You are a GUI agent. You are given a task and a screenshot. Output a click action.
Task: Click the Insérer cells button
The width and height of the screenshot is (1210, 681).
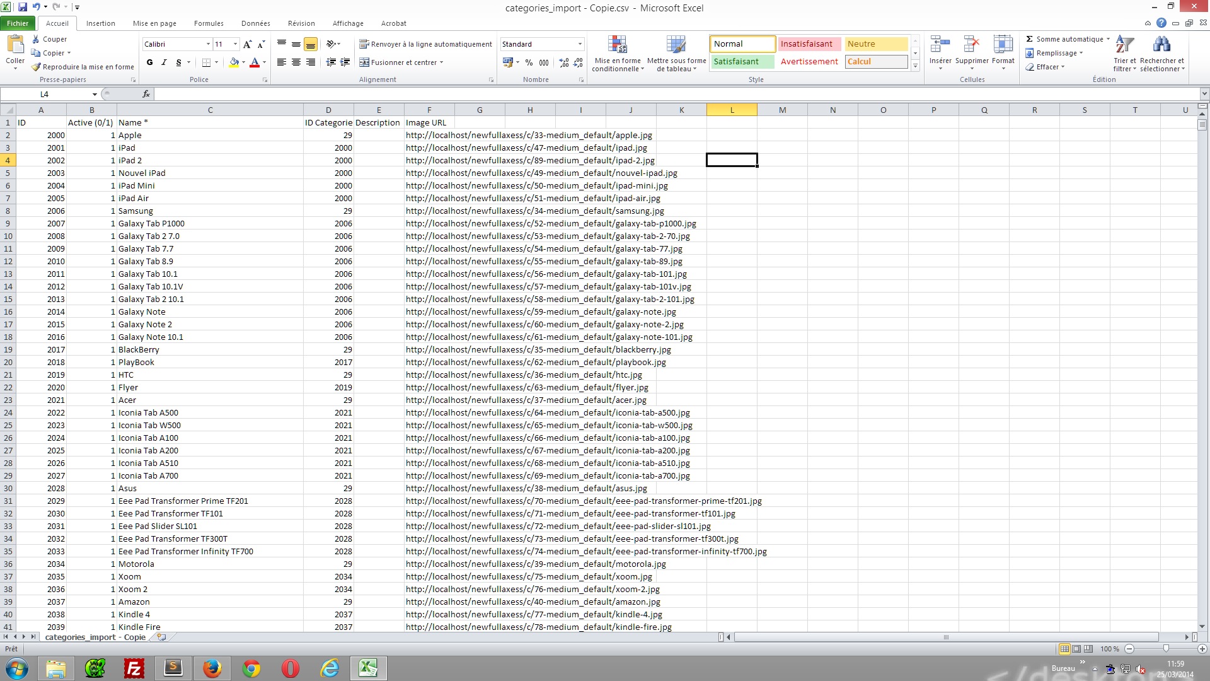(940, 54)
